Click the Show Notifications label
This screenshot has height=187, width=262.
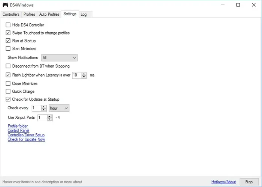pyautogui.click(x=23, y=57)
